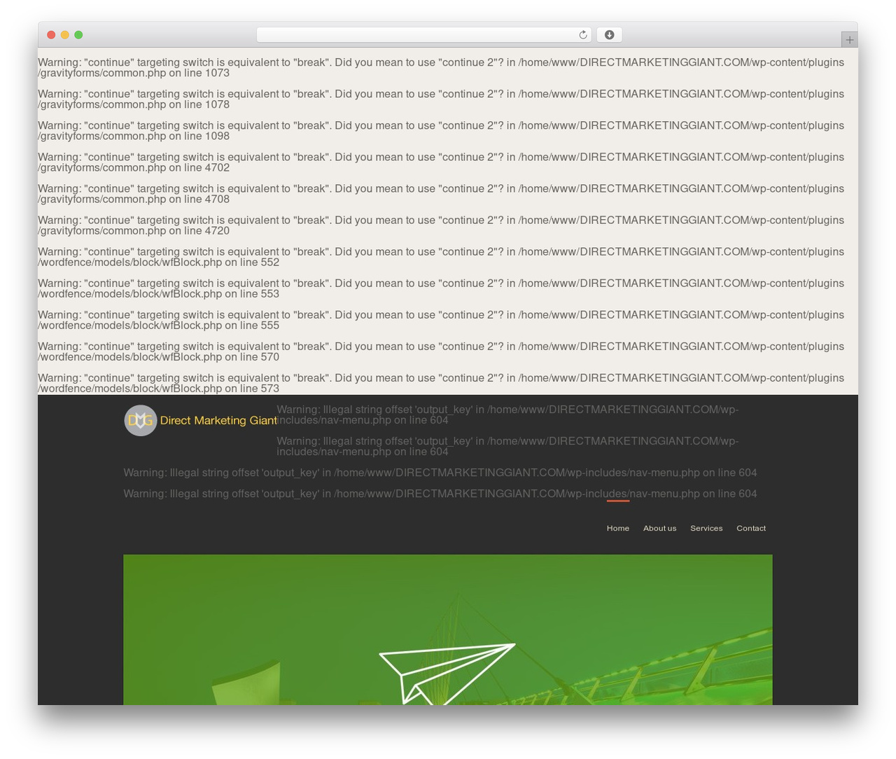This screenshot has width=896, height=759.
Task: Select warning text ending line 1078
Action: [x=441, y=99]
